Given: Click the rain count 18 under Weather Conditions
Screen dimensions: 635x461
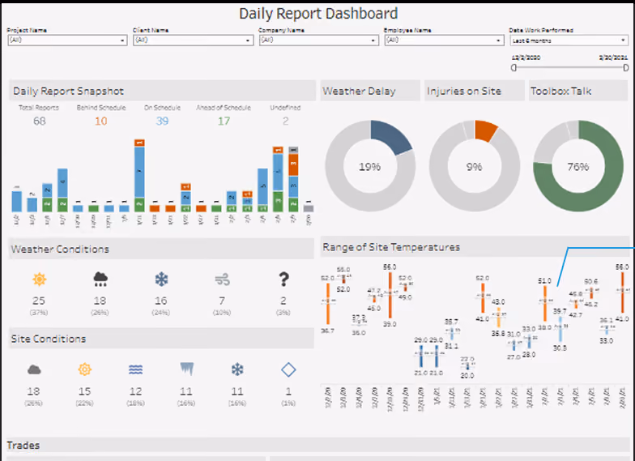Looking at the screenshot, I should click(100, 301).
